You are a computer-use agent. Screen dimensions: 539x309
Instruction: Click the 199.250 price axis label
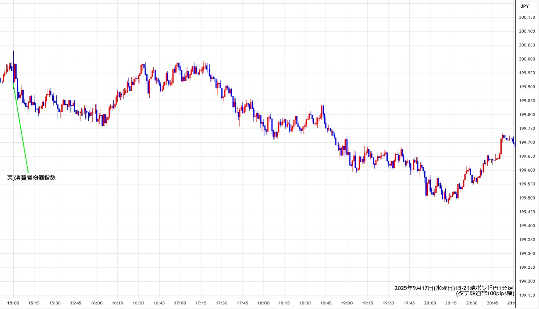click(x=527, y=268)
